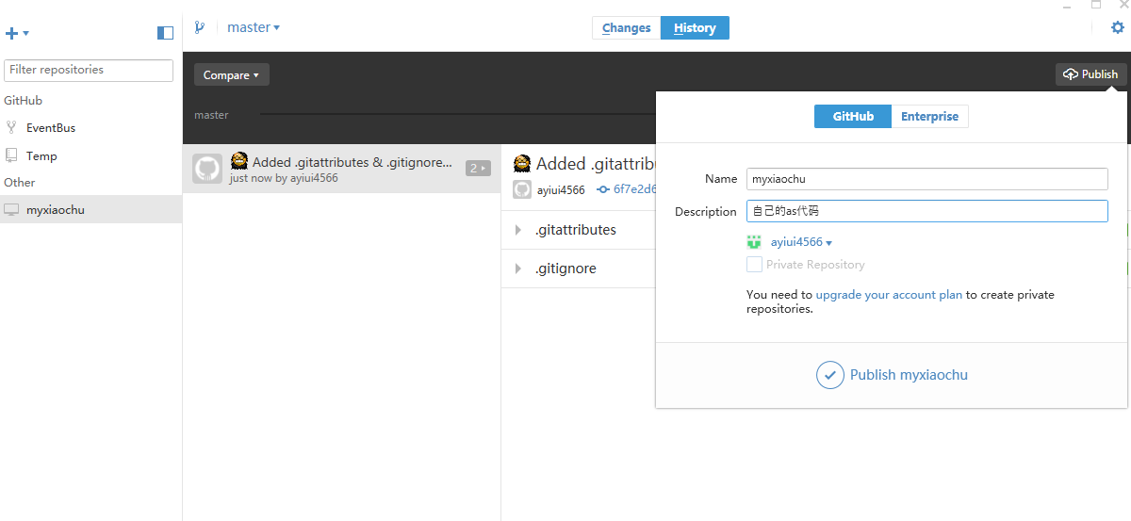Click Publish myxiaochu button
Image resolution: width=1131 pixels, height=521 pixels.
click(892, 375)
